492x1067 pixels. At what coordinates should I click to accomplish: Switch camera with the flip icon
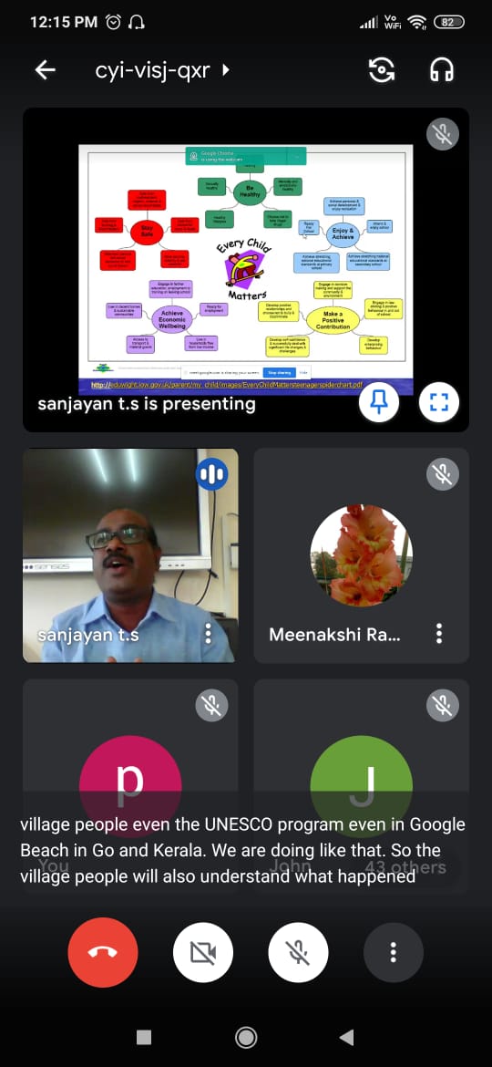pos(381,70)
